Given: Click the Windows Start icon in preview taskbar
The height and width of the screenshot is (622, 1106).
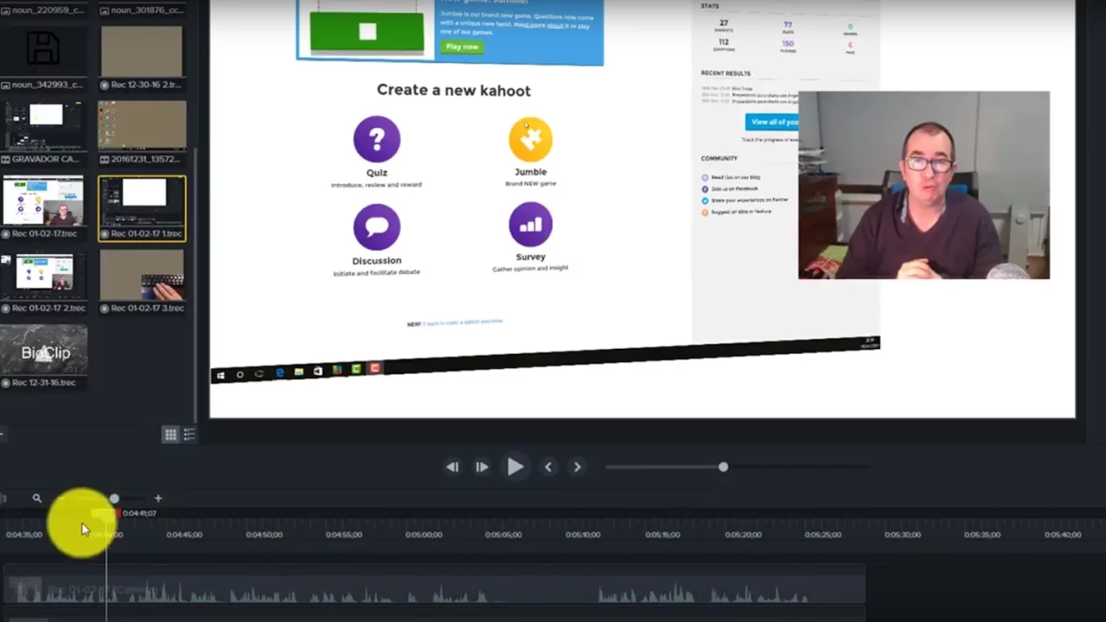Looking at the screenshot, I should [220, 375].
